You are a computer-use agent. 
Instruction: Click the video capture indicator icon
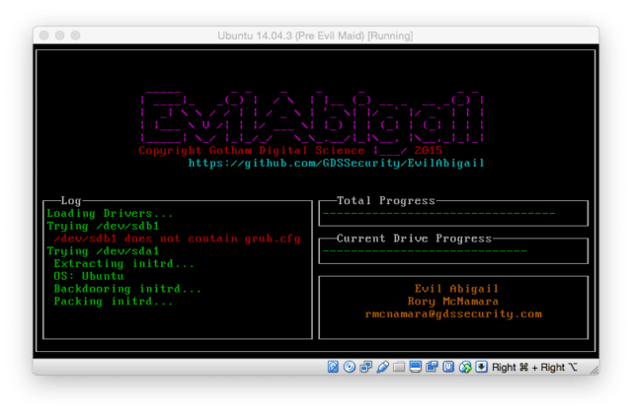pos(432,367)
